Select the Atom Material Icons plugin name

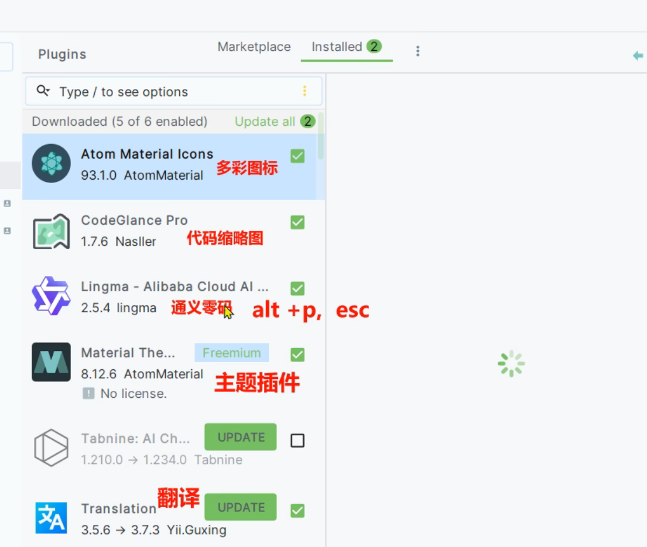147,154
